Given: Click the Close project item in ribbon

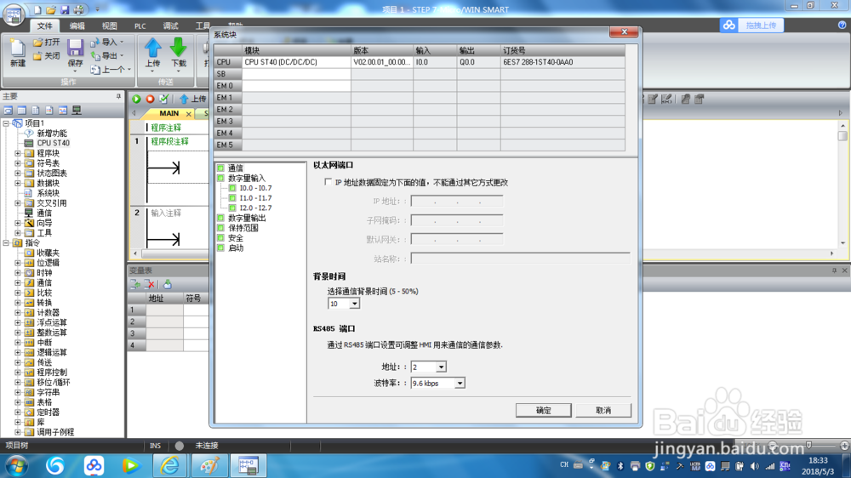Looking at the screenshot, I should [x=46, y=55].
